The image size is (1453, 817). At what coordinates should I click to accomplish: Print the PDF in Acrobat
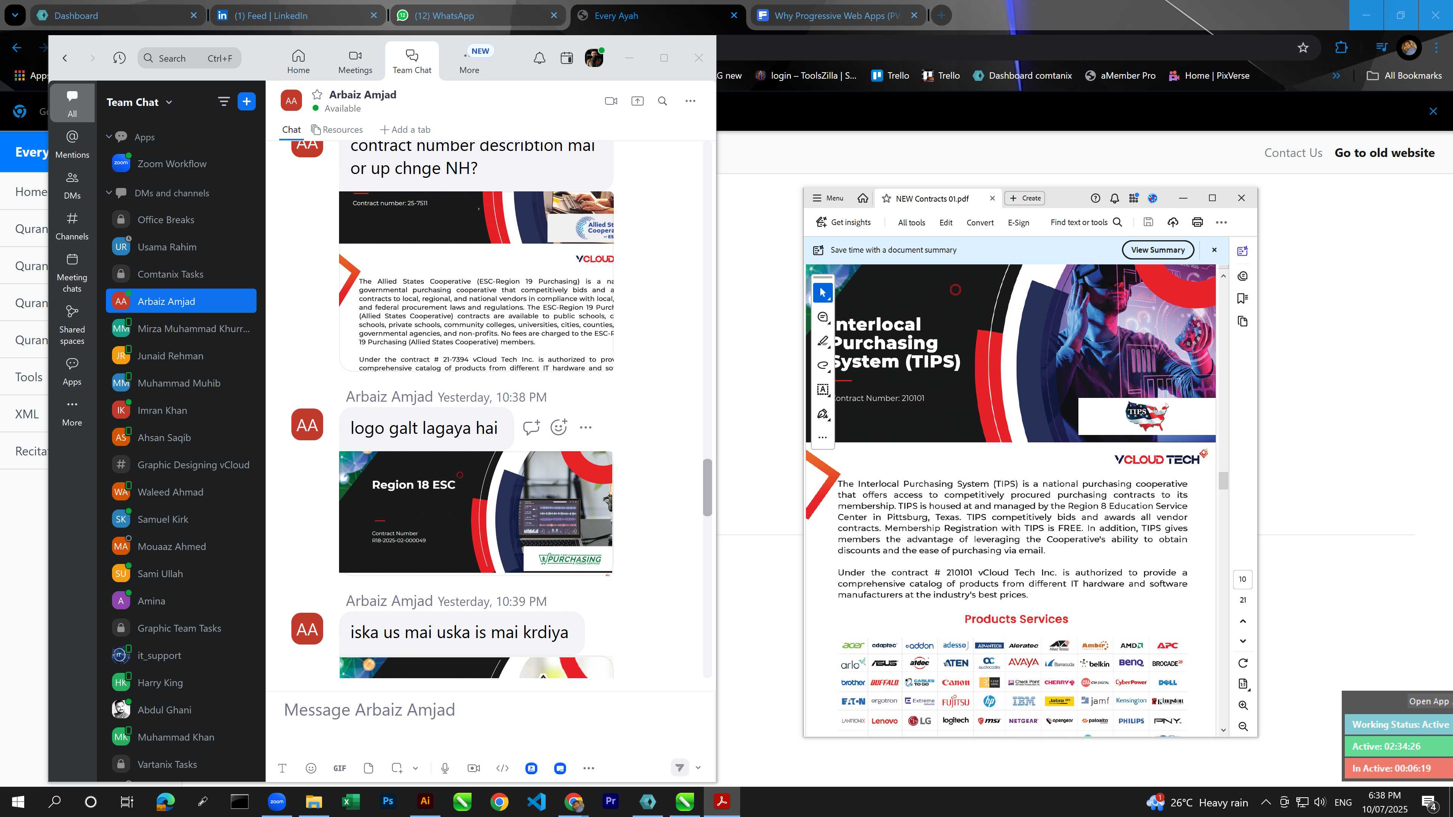(1197, 222)
